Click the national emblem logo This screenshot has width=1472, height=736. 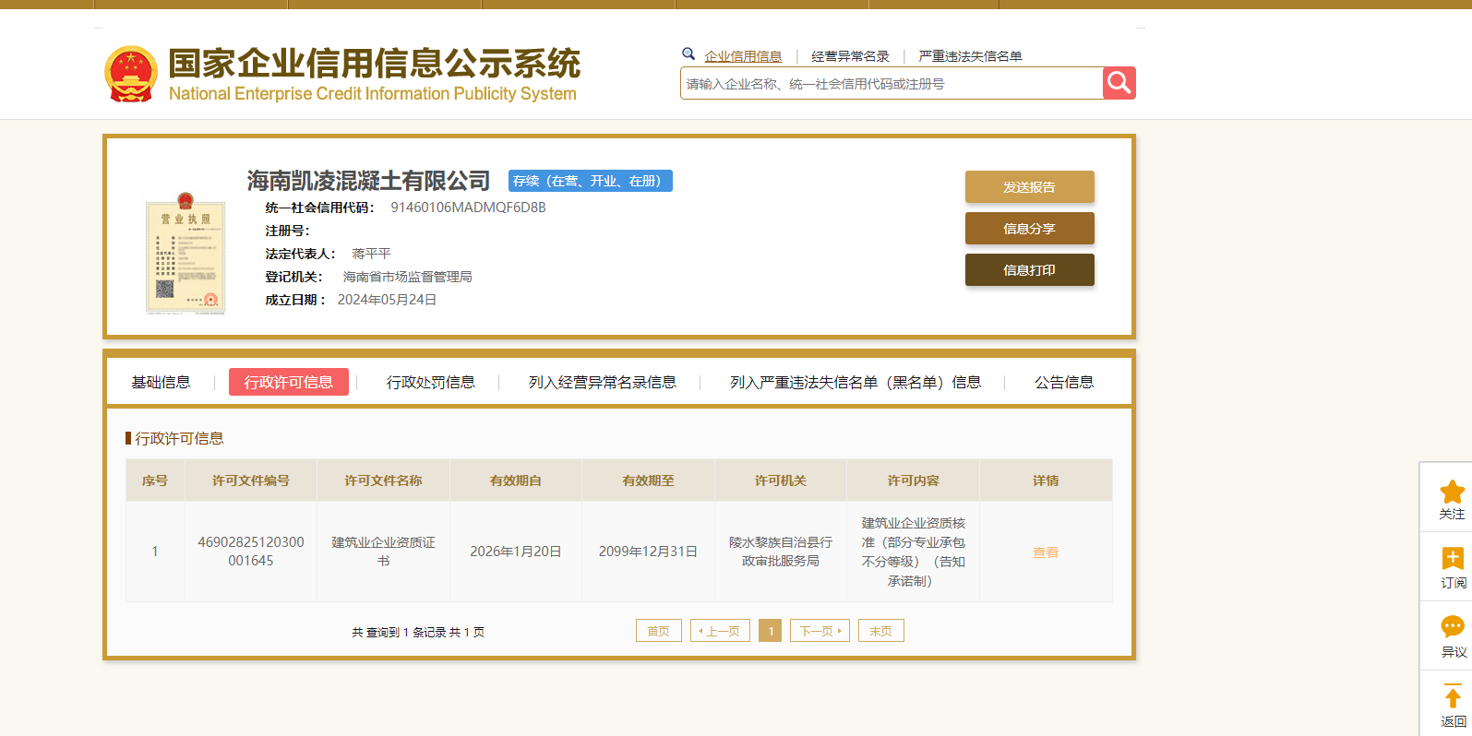point(131,74)
